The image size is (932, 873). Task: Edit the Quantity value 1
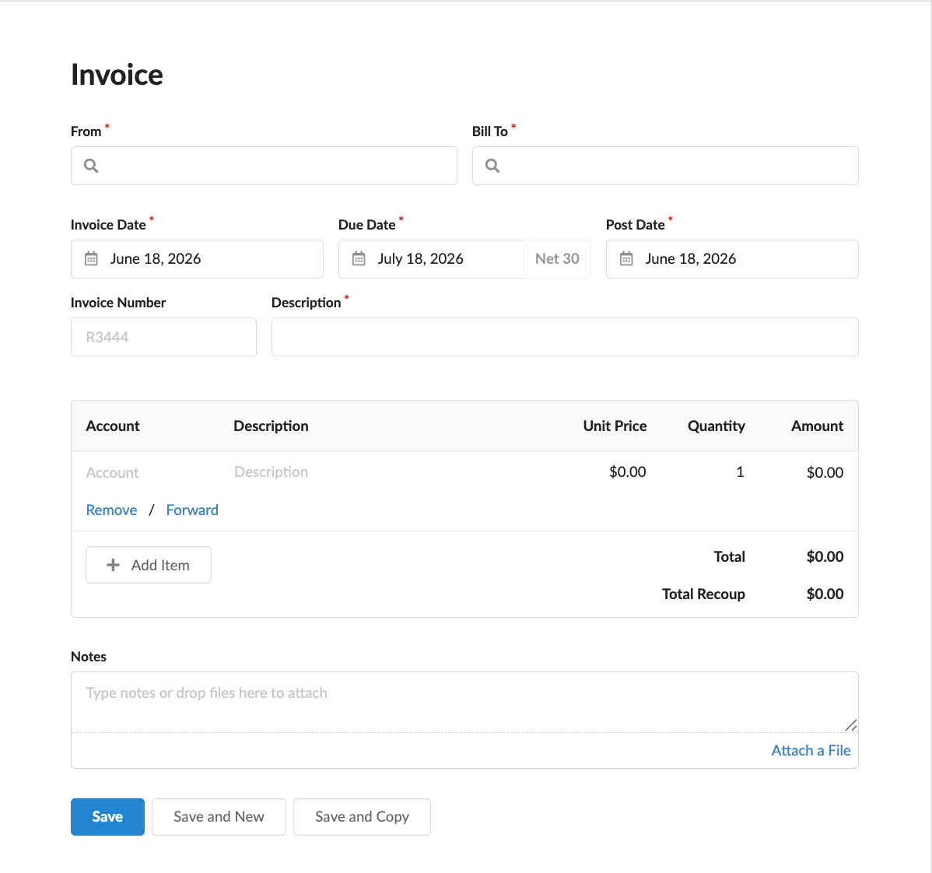click(740, 472)
